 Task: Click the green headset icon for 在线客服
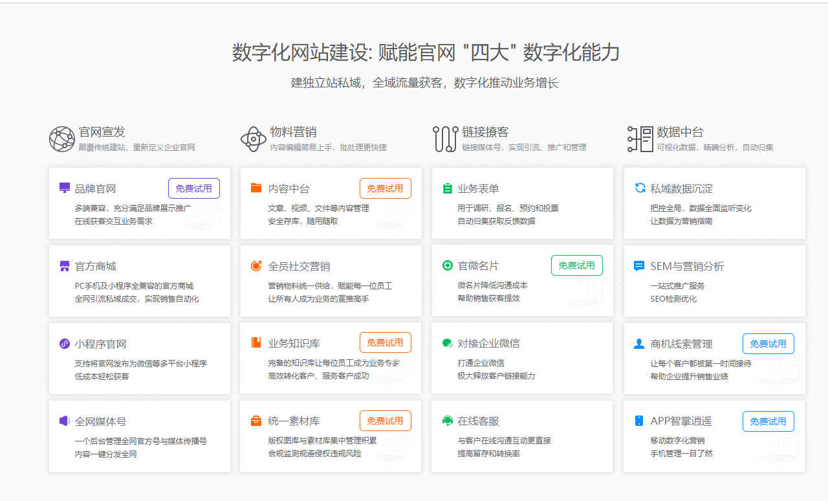click(447, 421)
